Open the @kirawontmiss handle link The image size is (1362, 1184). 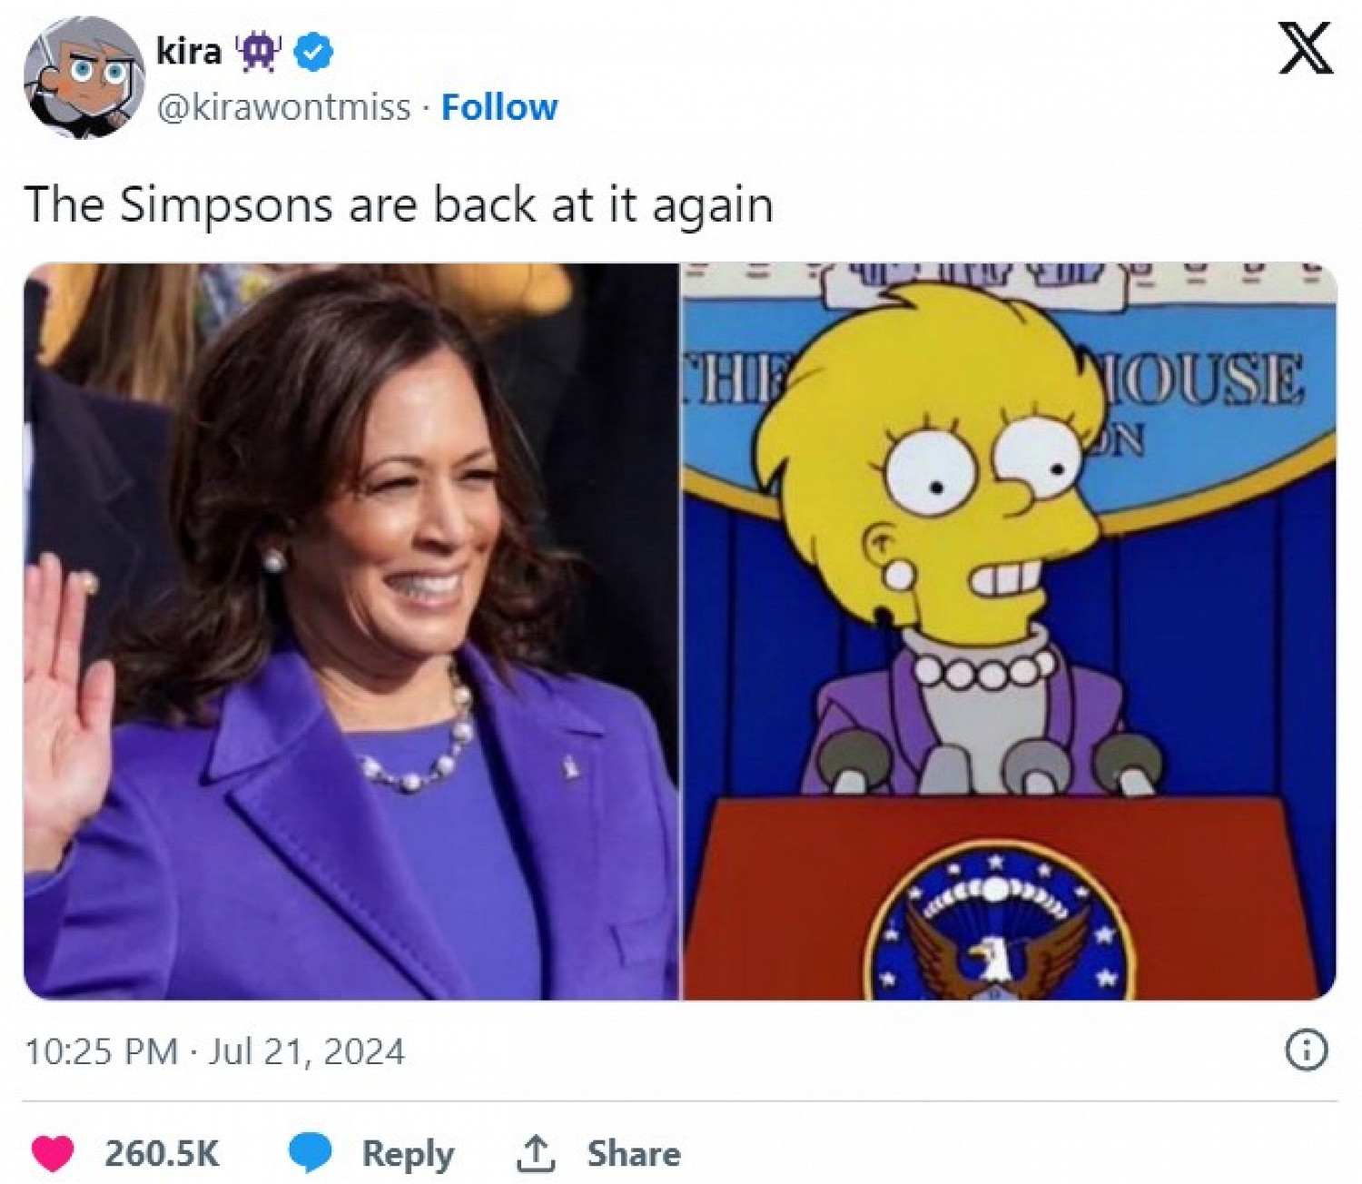click(x=283, y=107)
